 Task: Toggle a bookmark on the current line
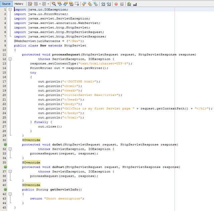[x=96, y=4]
